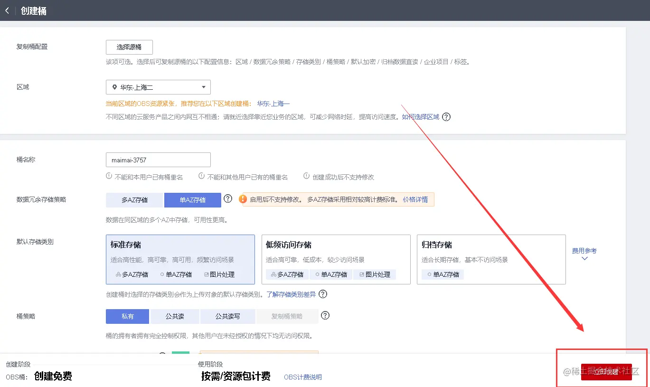Open the 价格详情 link
The height and width of the screenshot is (387, 650).
coord(415,200)
